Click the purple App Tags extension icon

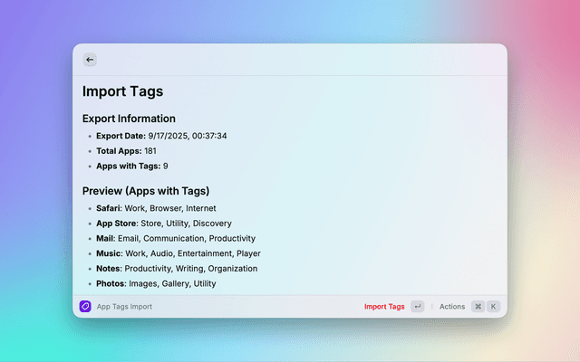click(85, 307)
